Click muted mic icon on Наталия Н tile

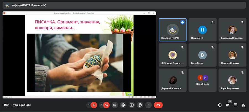[x=212, y=22]
